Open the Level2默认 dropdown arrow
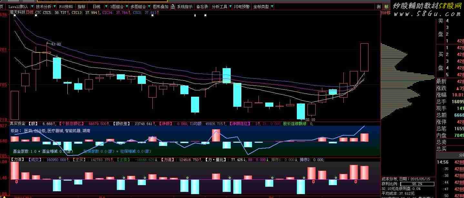464x198 pixels. [x=32, y=6]
